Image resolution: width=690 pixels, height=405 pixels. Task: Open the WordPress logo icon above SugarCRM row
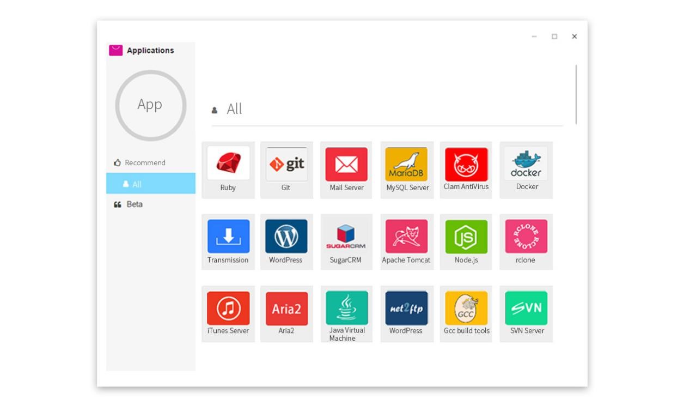[x=286, y=236]
